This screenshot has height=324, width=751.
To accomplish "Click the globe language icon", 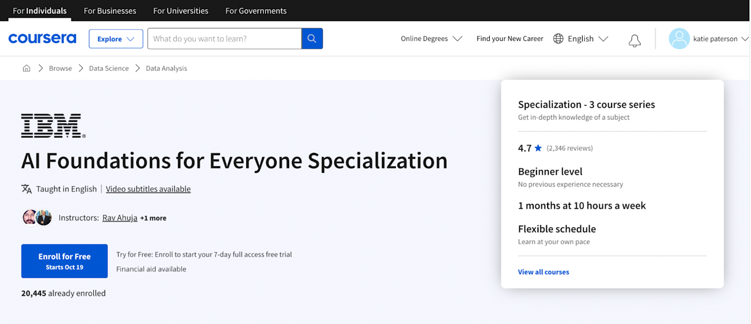I will tap(558, 39).
